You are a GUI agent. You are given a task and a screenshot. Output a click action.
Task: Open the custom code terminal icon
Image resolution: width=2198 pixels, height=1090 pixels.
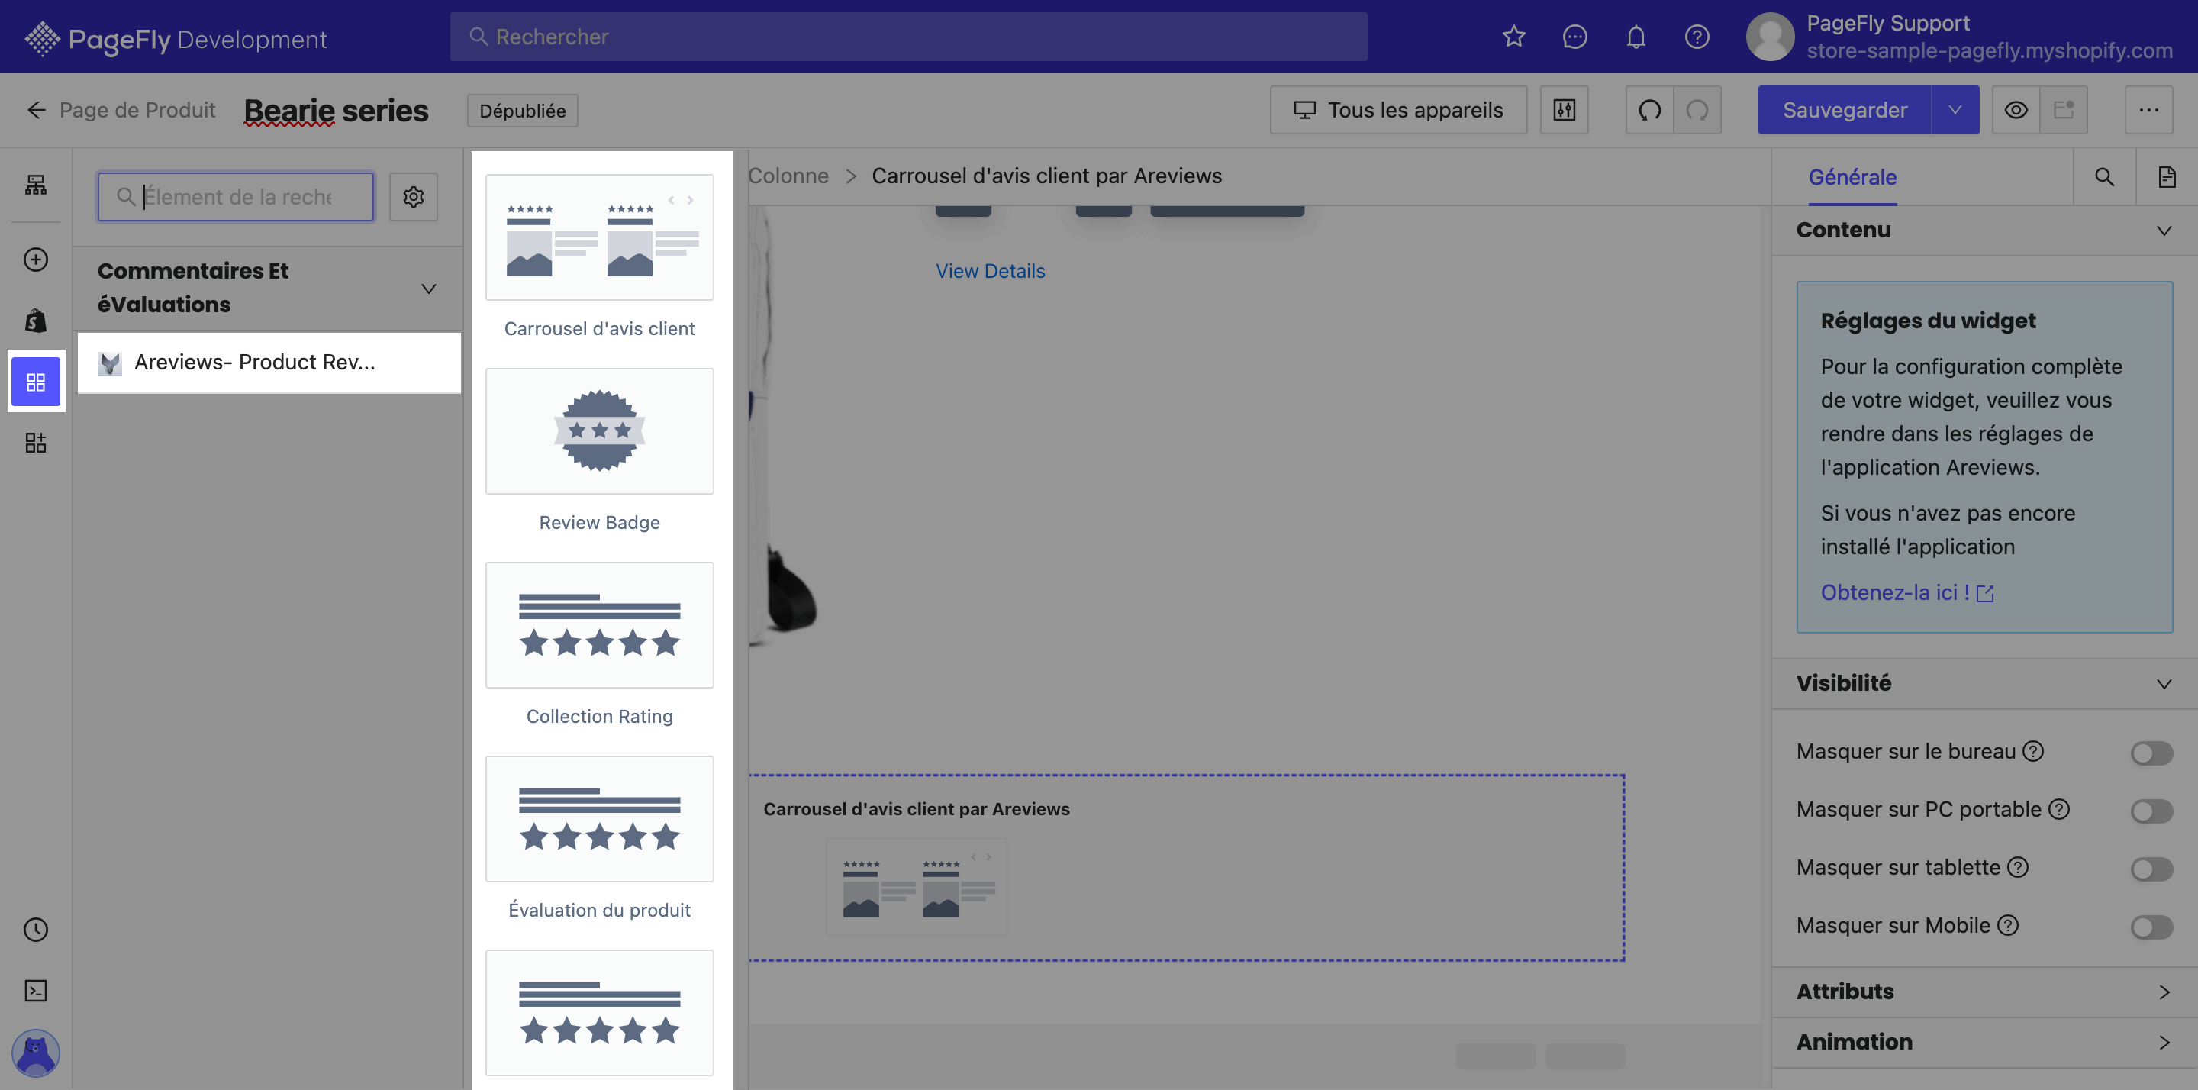tap(36, 990)
